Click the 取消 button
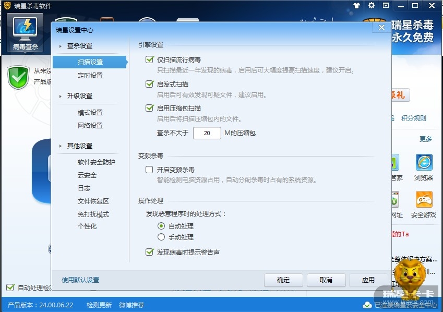The width and height of the screenshot is (443, 312). point(326,280)
